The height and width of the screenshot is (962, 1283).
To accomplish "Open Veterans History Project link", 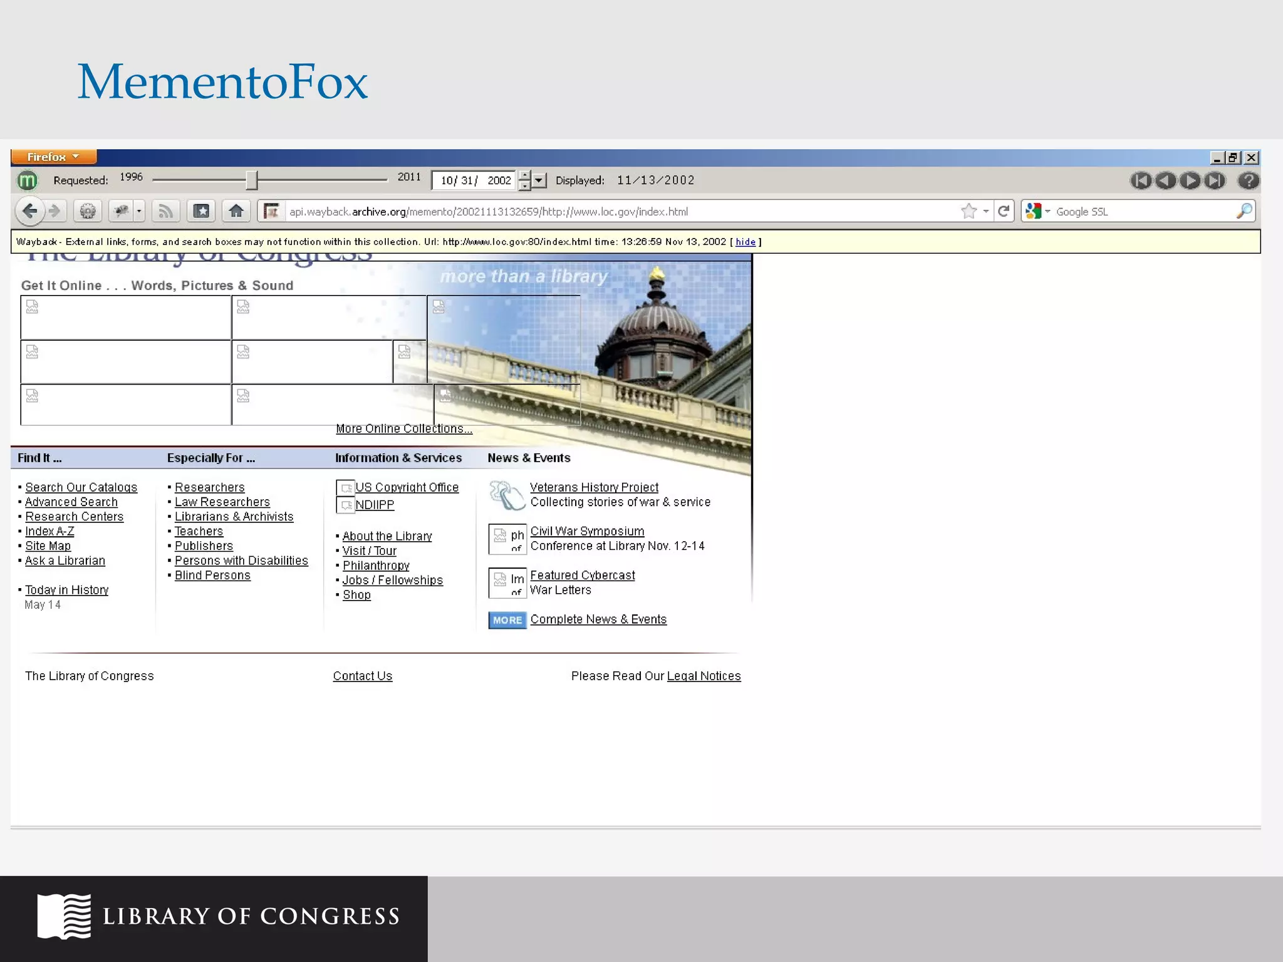I will (595, 487).
